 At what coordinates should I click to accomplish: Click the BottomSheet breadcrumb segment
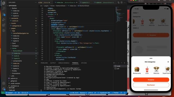[61, 6]
